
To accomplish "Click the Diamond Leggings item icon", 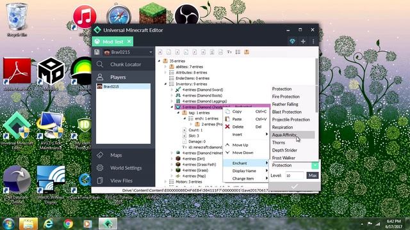I will click(178, 101).
